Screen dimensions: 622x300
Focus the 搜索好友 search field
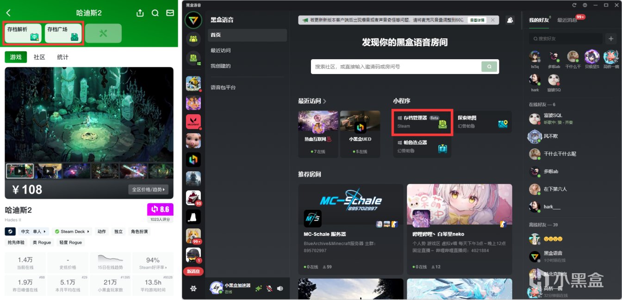point(566,39)
